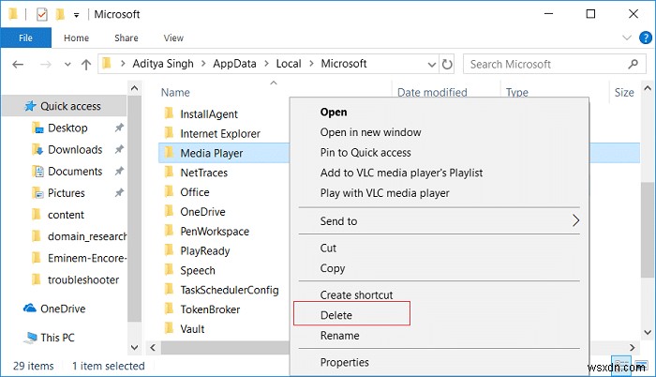The width and height of the screenshot is (656, 377).
Task: Open the Send to submenu
Action: (x=439, y=221)
